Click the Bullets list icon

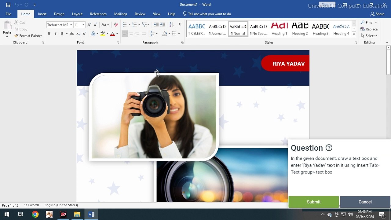pyautogui.click(x=125, y=25)
